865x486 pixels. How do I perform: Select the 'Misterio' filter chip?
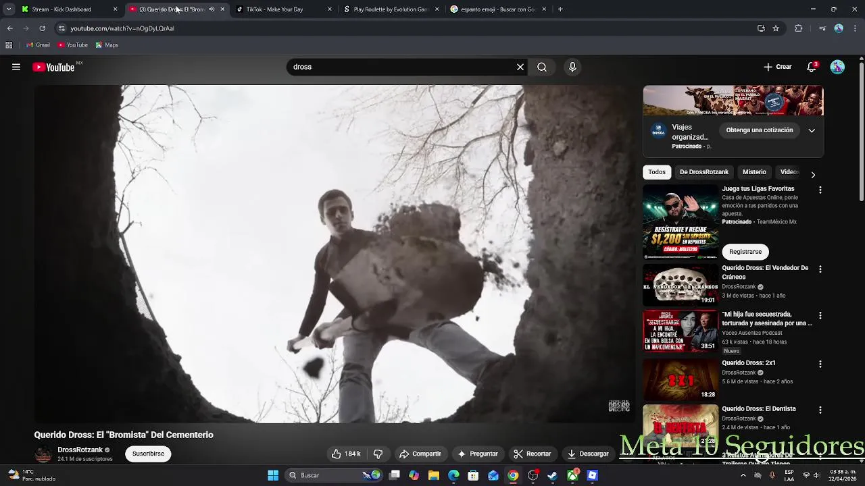point(754,172)
